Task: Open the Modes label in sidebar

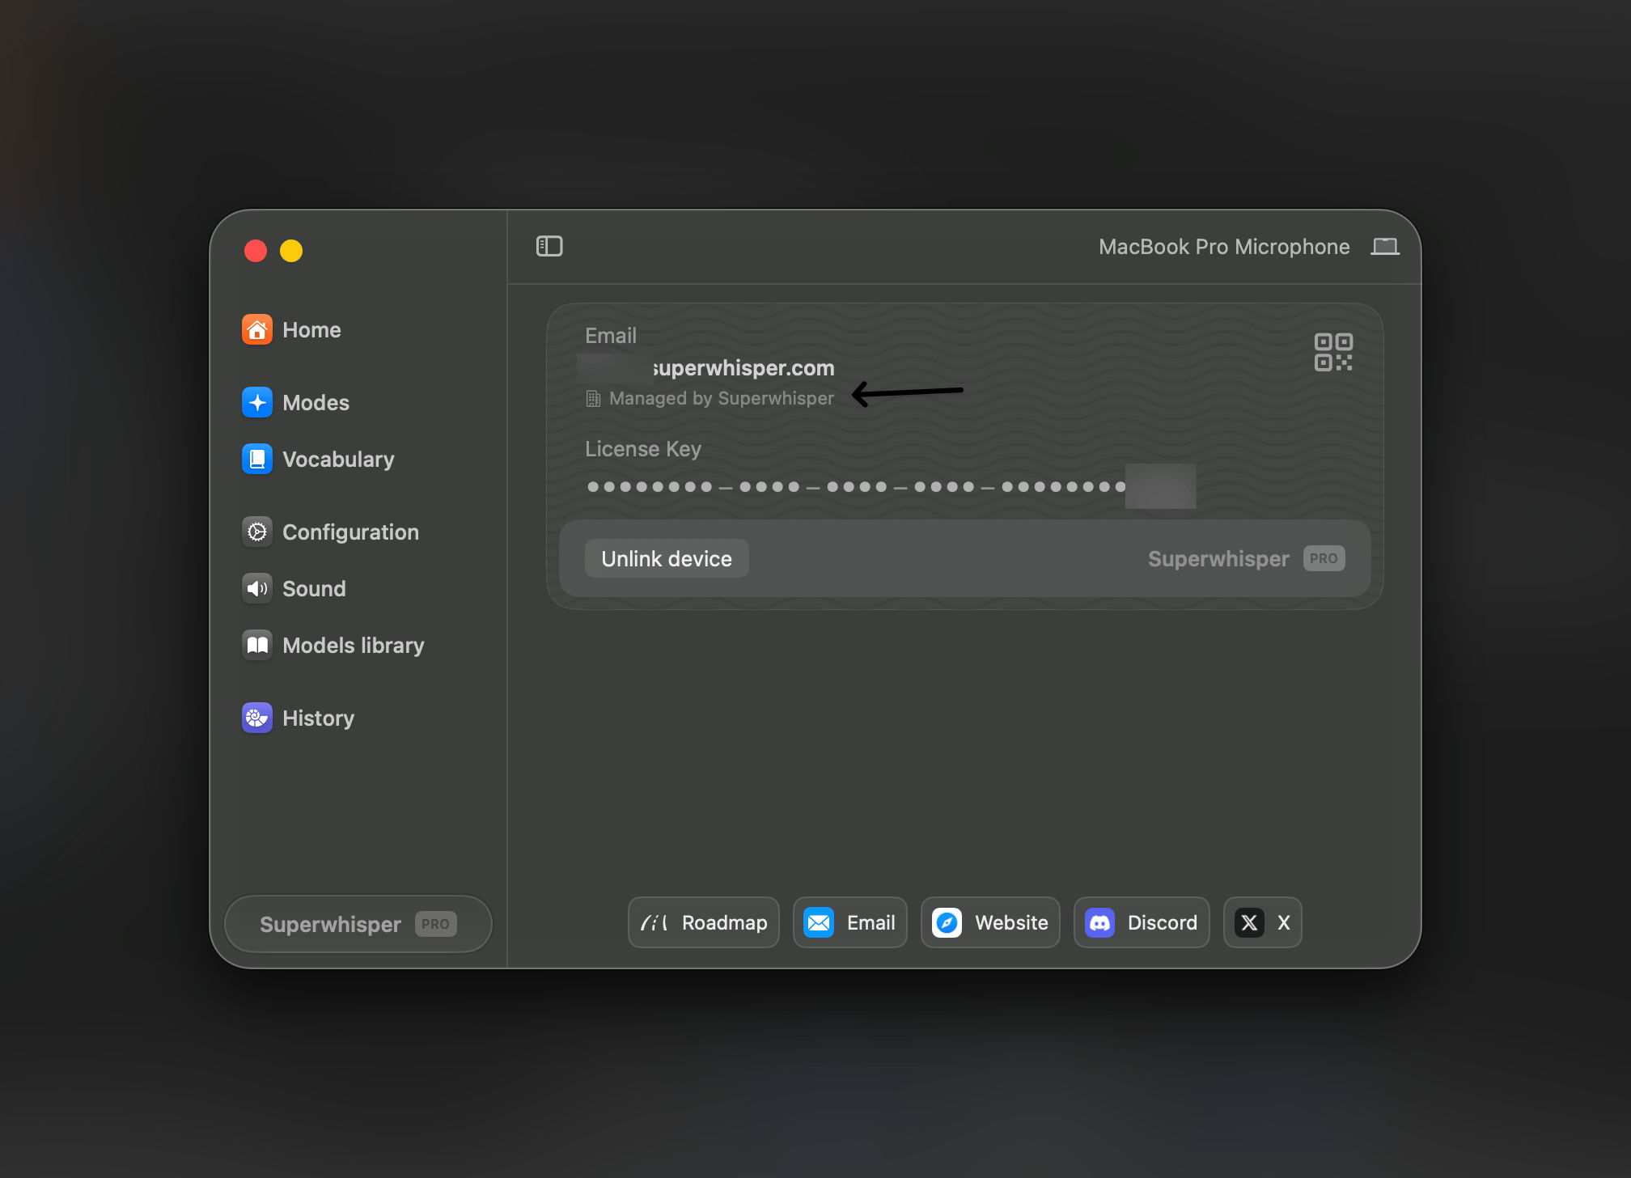Action: 316,403
